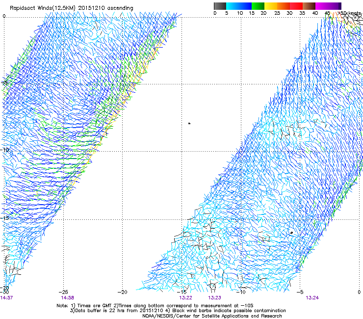Click the latitude label -15 on left axis
363x319 pixels.
tap(4, 218)
